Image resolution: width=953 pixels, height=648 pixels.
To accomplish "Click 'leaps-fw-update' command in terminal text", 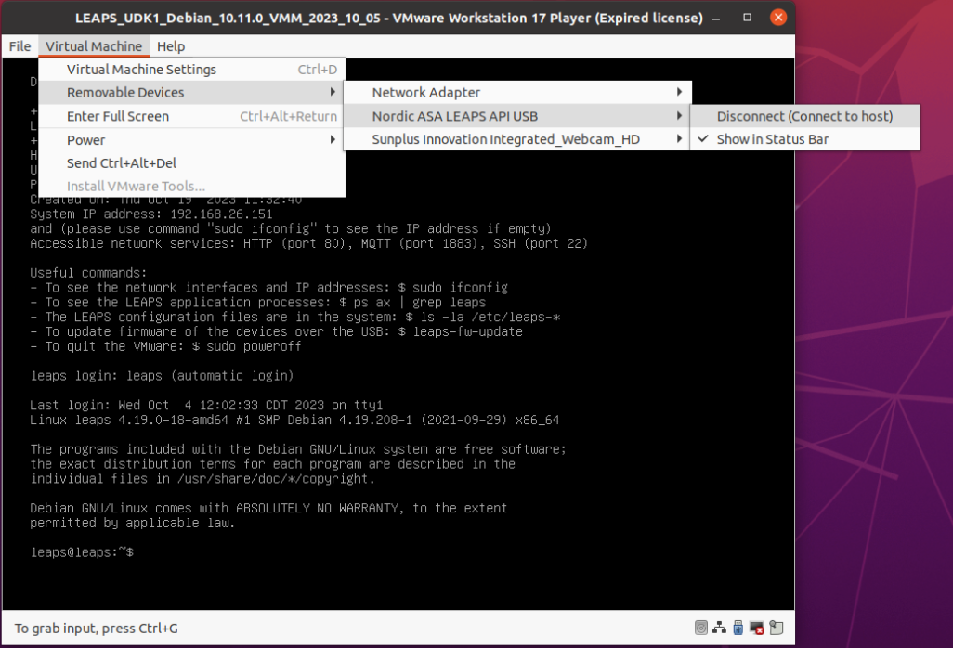I will coord(468,331).
